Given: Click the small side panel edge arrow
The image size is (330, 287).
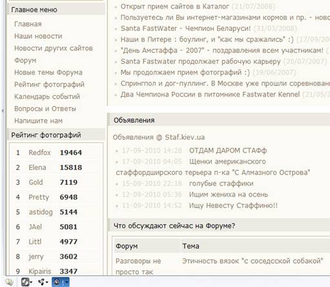Looking at the screenshot, I should tap(3, 111).
